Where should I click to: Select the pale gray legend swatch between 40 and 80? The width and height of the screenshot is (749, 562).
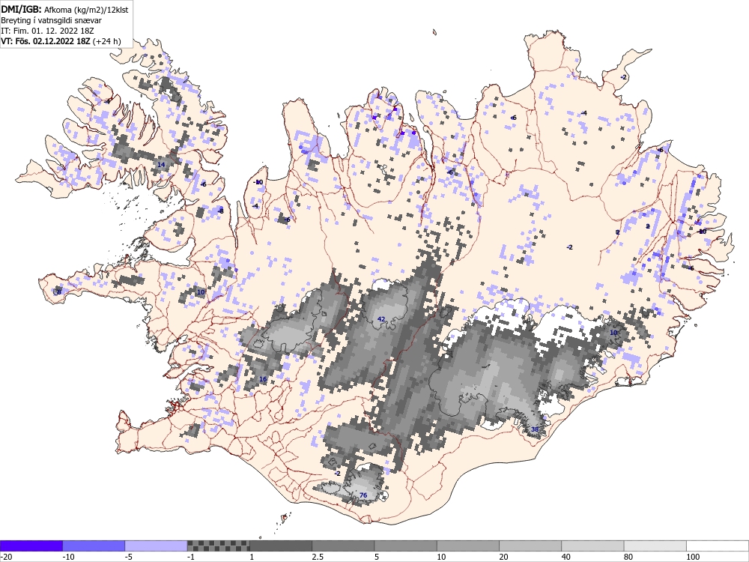(x=592, y=546)
